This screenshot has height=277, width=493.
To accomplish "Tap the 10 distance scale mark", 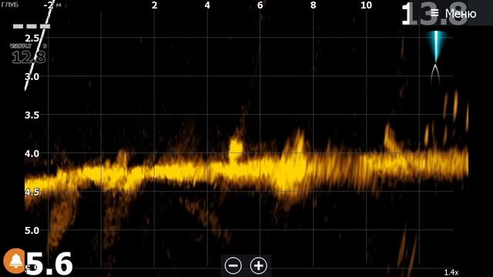I will [367, 5].
